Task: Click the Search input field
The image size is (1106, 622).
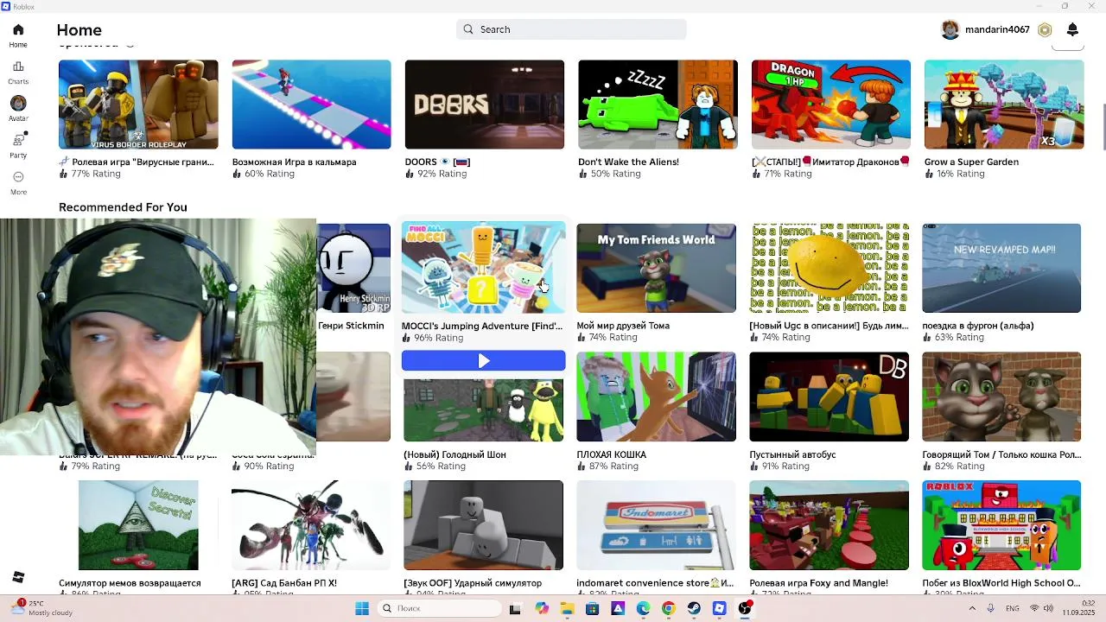Action: click(x=571, y=29)
